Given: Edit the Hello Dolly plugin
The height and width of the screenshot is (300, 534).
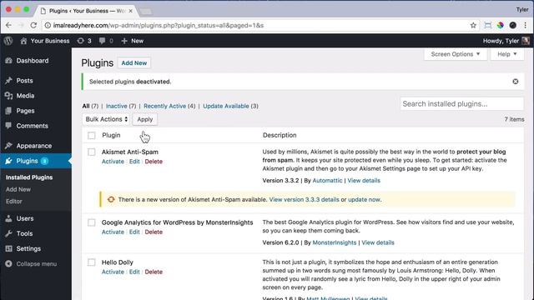Looking at the screenshot, I should click(x=134, y=272).
